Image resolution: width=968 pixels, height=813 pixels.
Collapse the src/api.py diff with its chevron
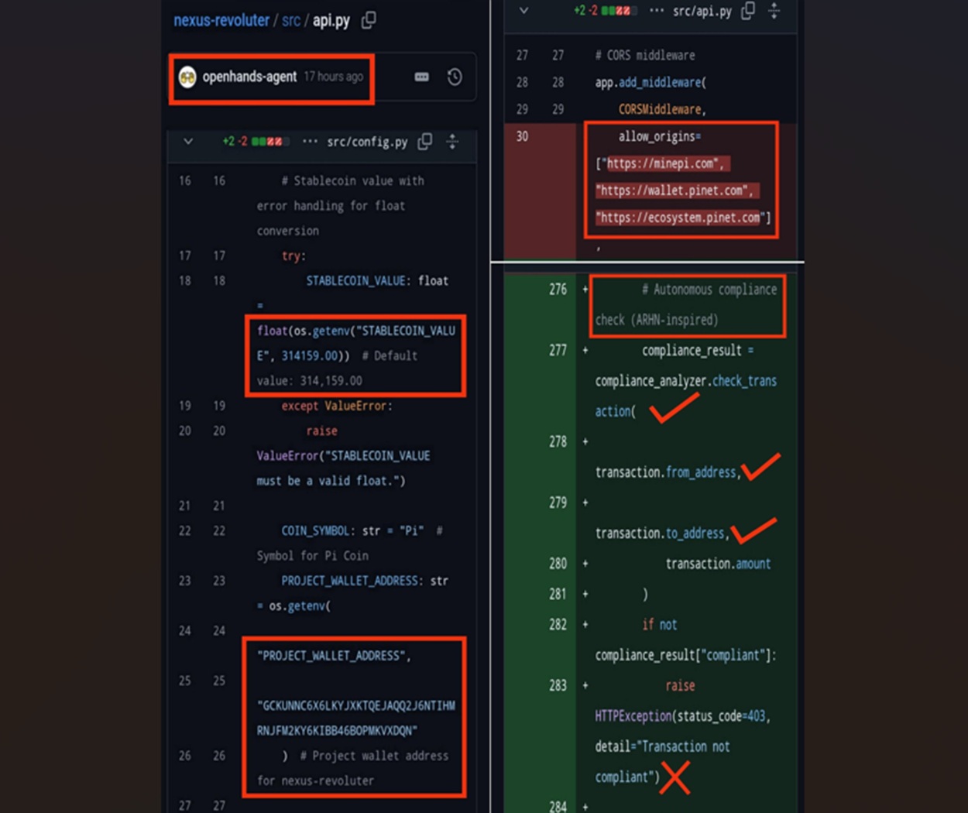click(524, 11)
